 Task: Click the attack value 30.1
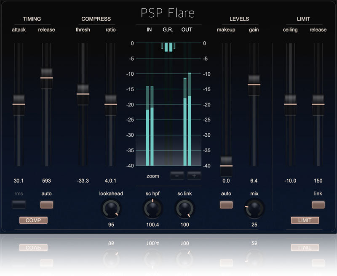(19, 181)
